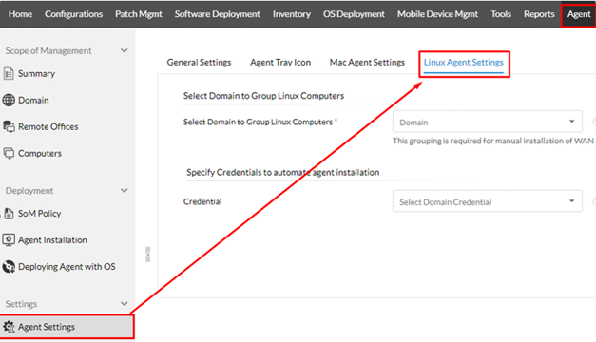Open Deploying Agent with OS page
The width and height of the screenshot is (596, 342).
(x=67, y=267)
